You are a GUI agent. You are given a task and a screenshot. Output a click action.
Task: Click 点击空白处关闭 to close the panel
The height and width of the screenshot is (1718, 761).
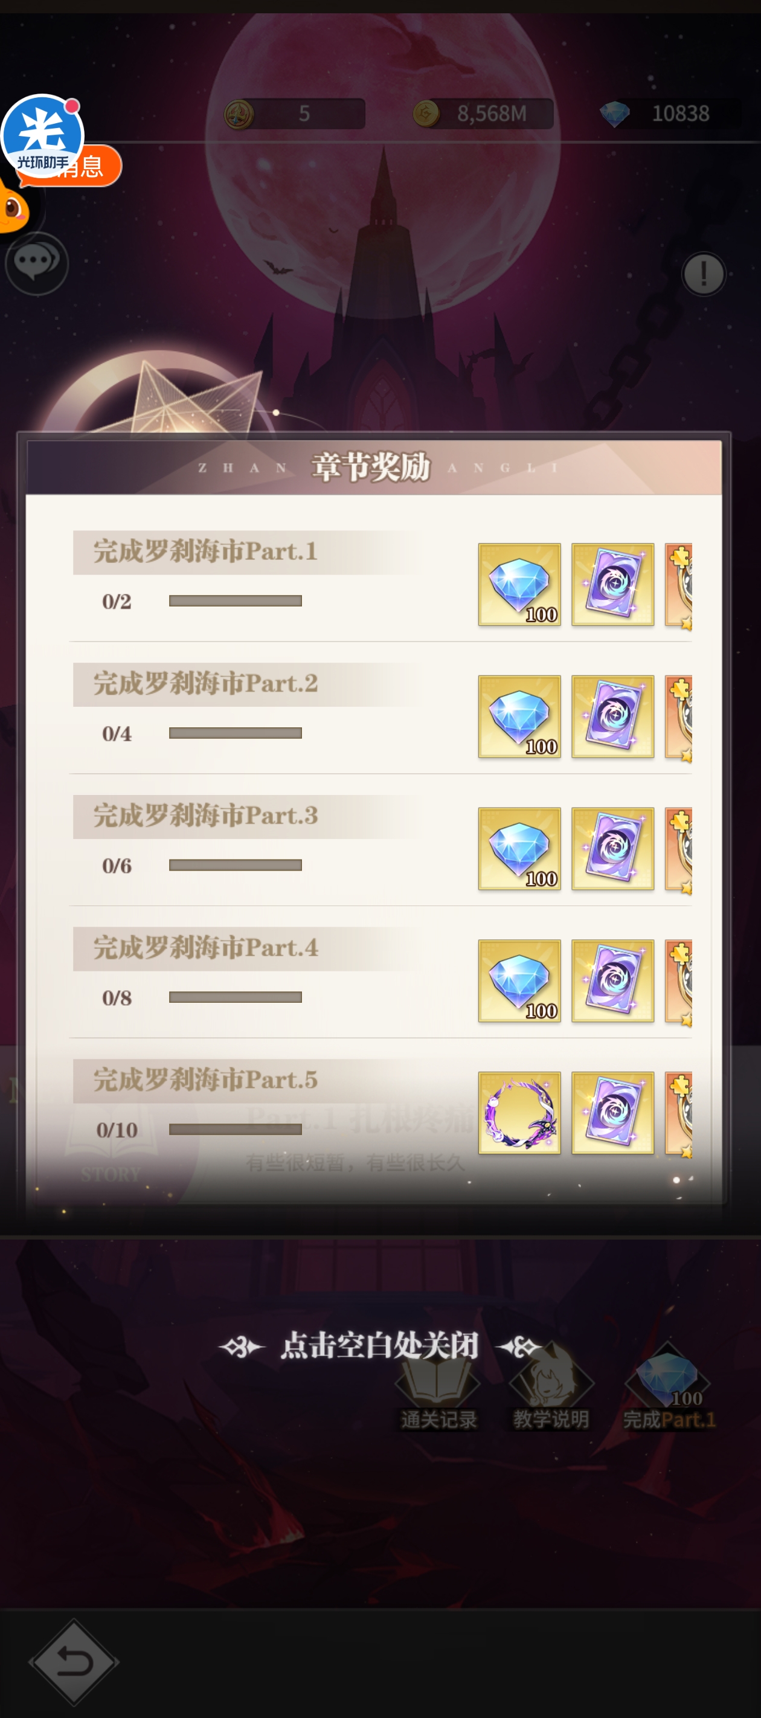click(x=379, y=1346)
